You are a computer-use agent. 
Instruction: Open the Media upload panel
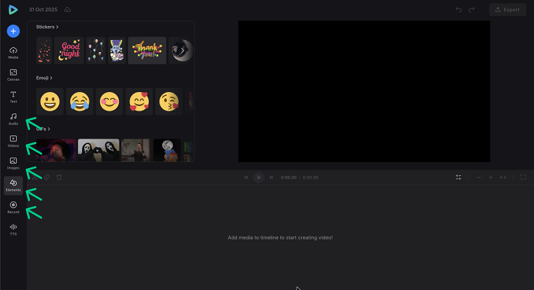coord(13,53)
